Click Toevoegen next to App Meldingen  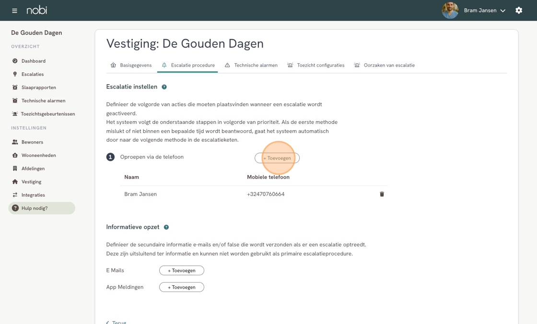pos(182,287)
